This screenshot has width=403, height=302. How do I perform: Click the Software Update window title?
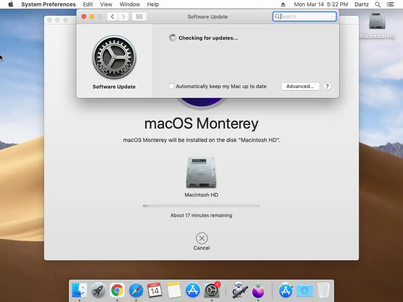point(208,17)
